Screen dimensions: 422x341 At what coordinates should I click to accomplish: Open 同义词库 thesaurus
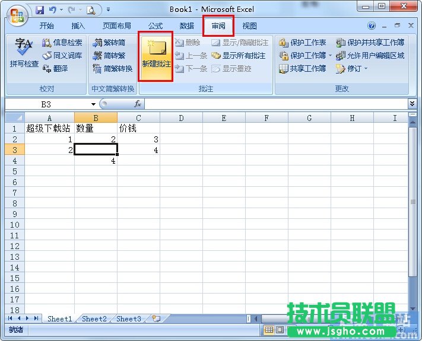click(62, 56)
